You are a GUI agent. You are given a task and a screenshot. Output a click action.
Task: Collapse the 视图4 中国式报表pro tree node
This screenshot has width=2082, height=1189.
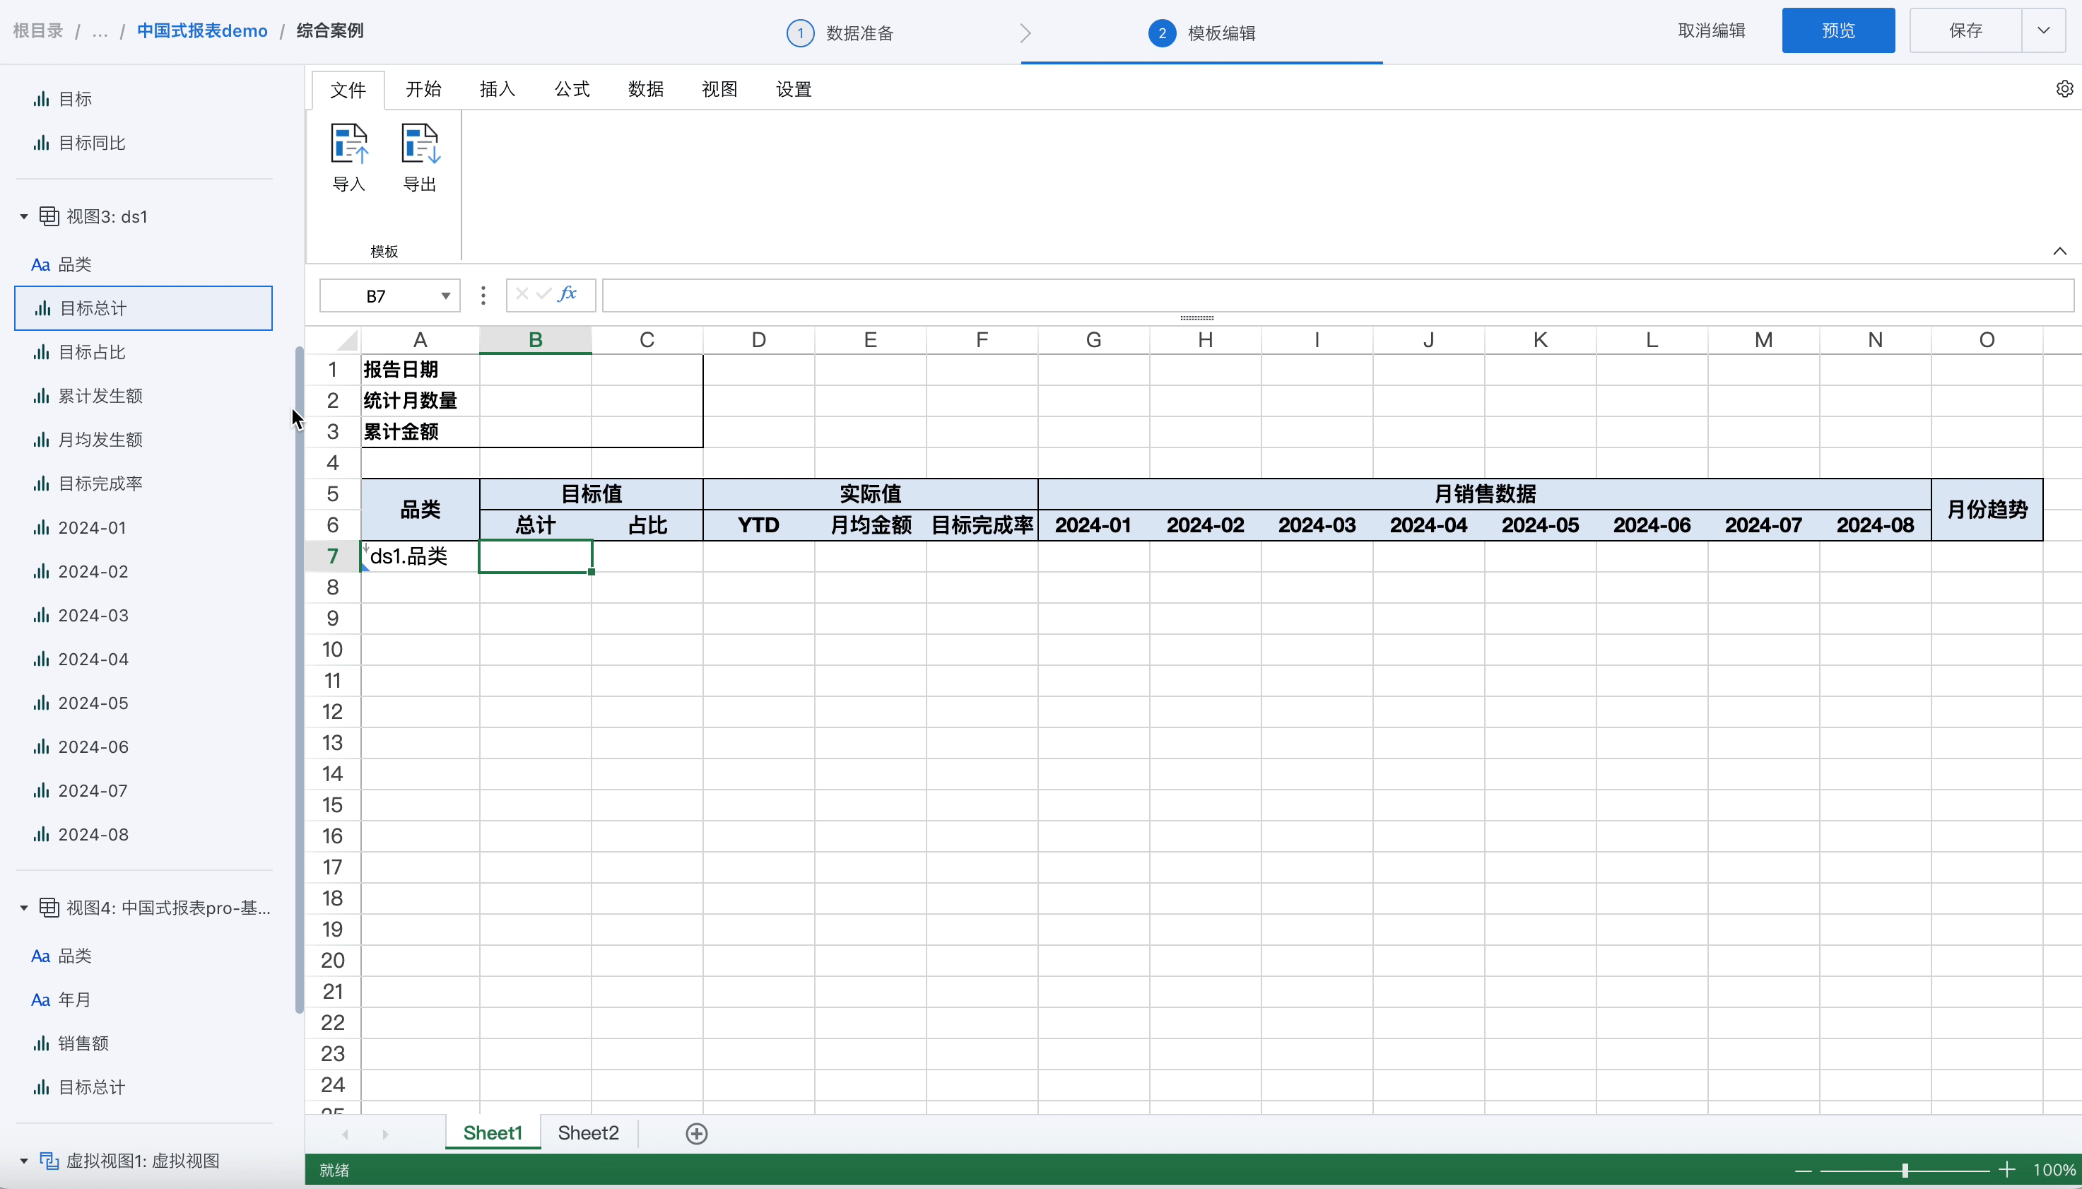click(x=23, y=908)
